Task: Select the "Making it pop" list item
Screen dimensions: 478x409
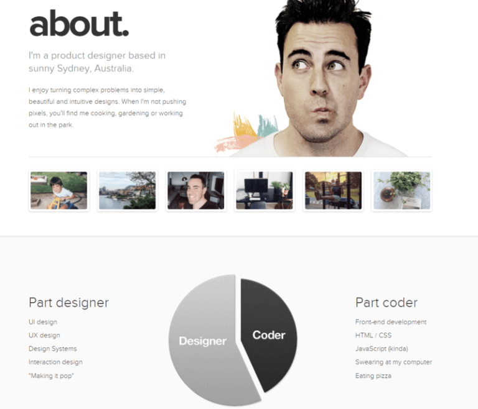Action: (x=51, y=376)
